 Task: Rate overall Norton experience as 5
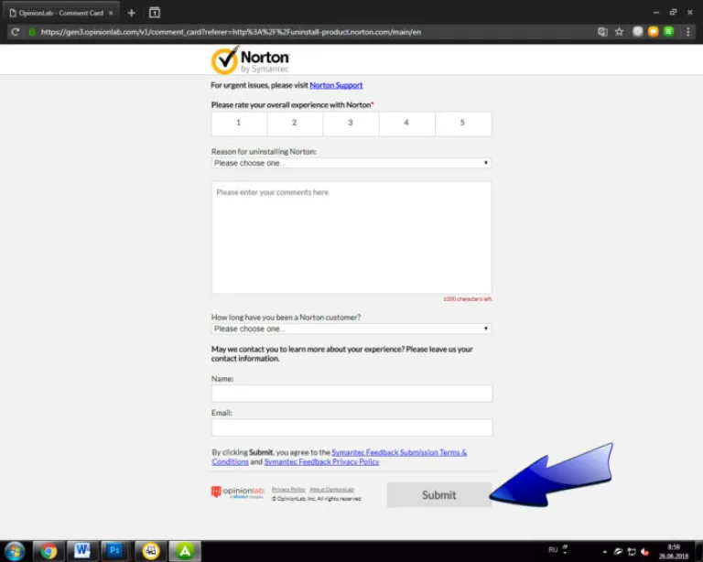pyautogui.click(x=462, y=124)
